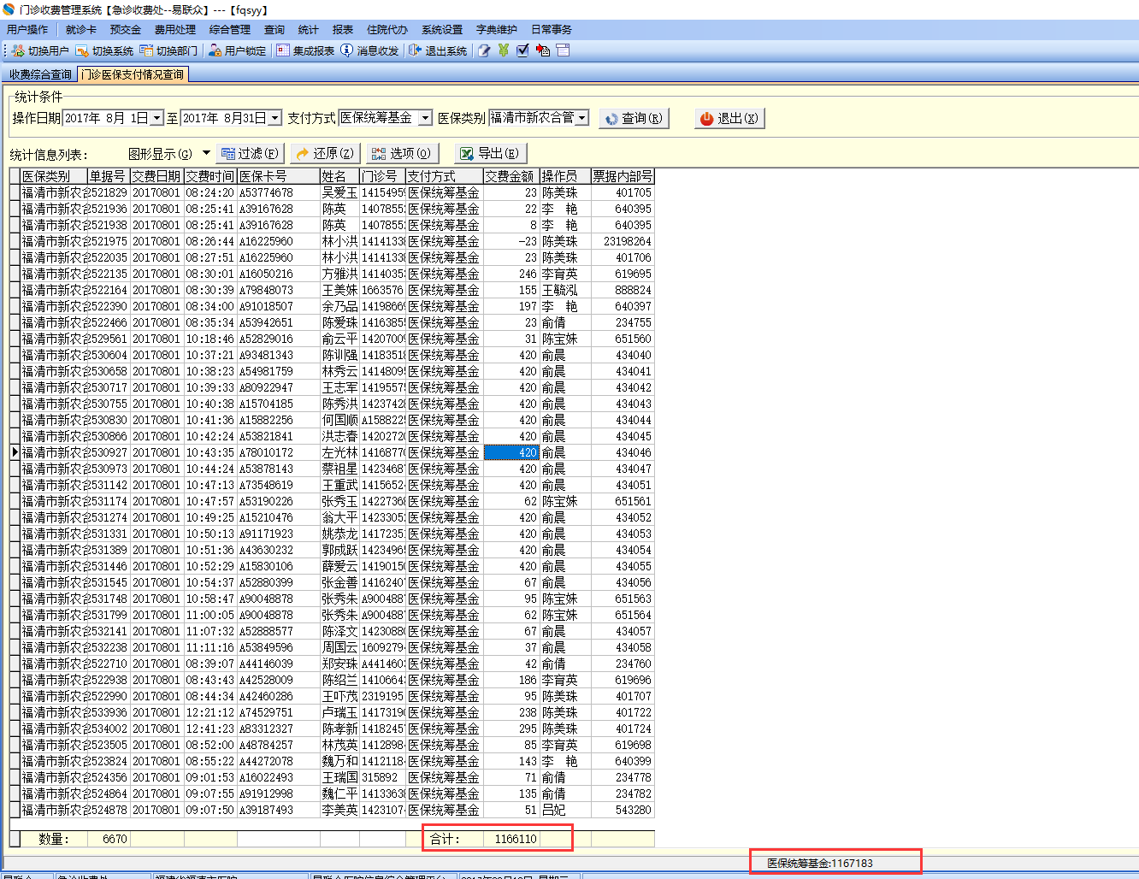Open the 费用处理 menu
Screen dimensions: 1139x879
(x=175, y=29)
